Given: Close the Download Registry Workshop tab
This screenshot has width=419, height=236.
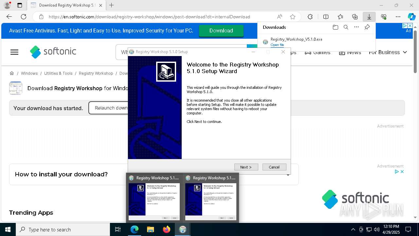Looking at the screenshot, I should [x=101, y=5].
